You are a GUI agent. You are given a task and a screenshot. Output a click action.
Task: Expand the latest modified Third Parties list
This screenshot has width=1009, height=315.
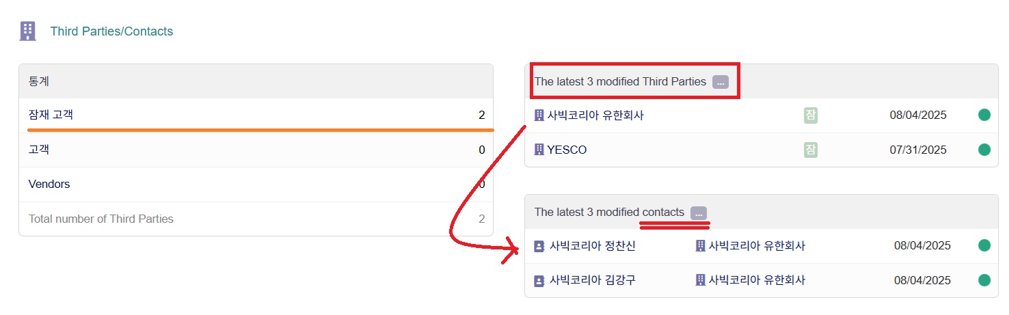pos(721,82)
